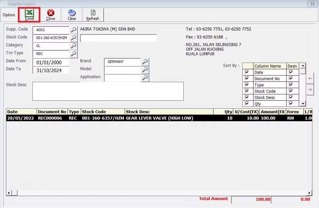Click the red Close toolbar icon
Image resolution: width=319 pixels, height=208 pixels.
click(51, 15)
